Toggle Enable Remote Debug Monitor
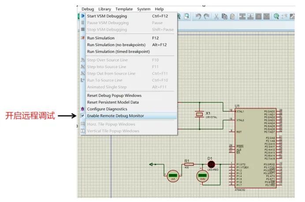Screen dimensions: 305x202 [x=128, y=116]
